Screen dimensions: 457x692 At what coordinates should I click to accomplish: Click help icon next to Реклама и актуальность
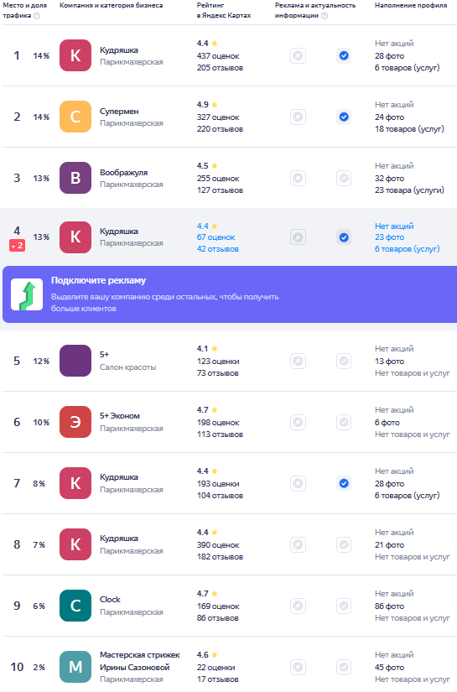325,16
